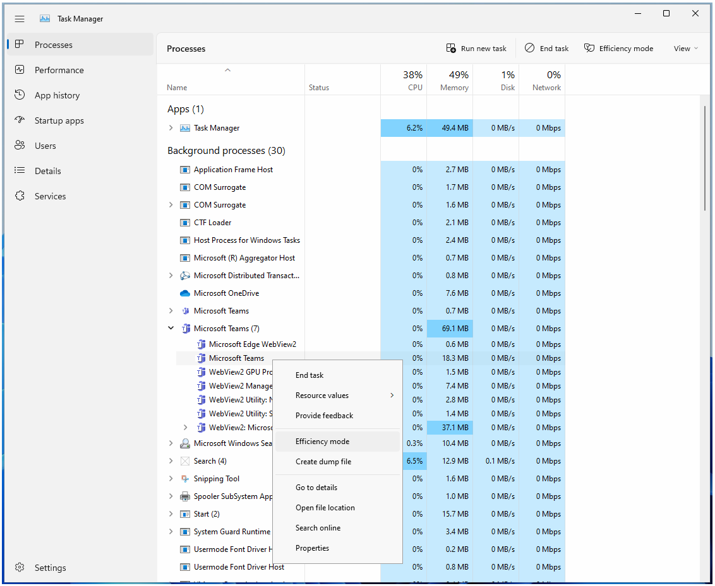Choose Go to details

[337, 487]
